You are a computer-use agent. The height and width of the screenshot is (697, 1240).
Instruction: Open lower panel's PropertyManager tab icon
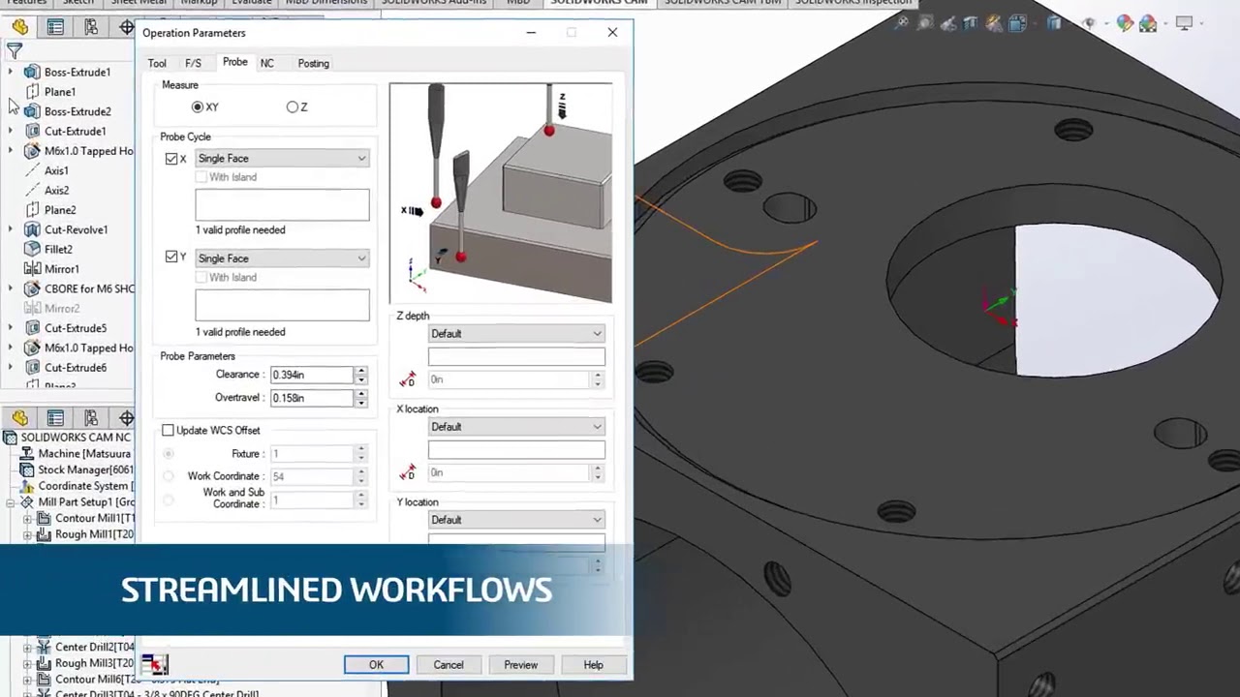click(x=55, y=417)
